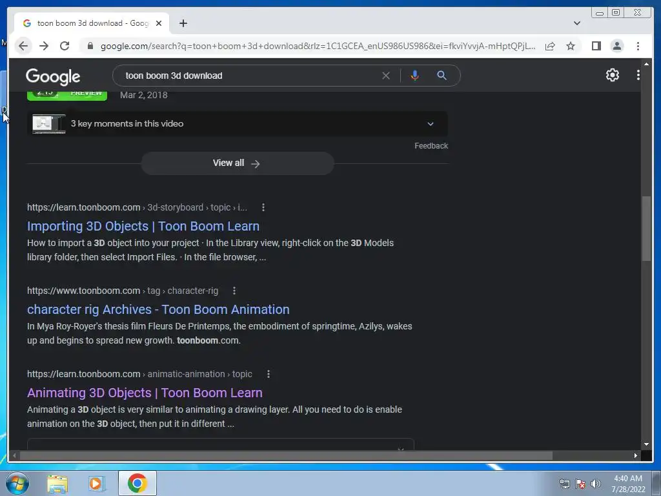Open the Chrome side panel
The height and width of the screenshot is (496, 661).
click(596, 46)
